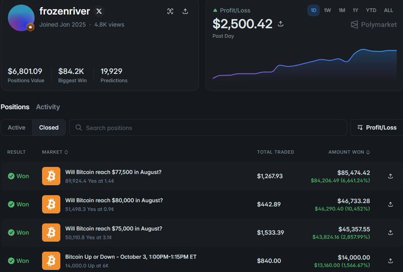Select the 1M time range
This screenshot has height=272, width=403.
click(342, 11)
